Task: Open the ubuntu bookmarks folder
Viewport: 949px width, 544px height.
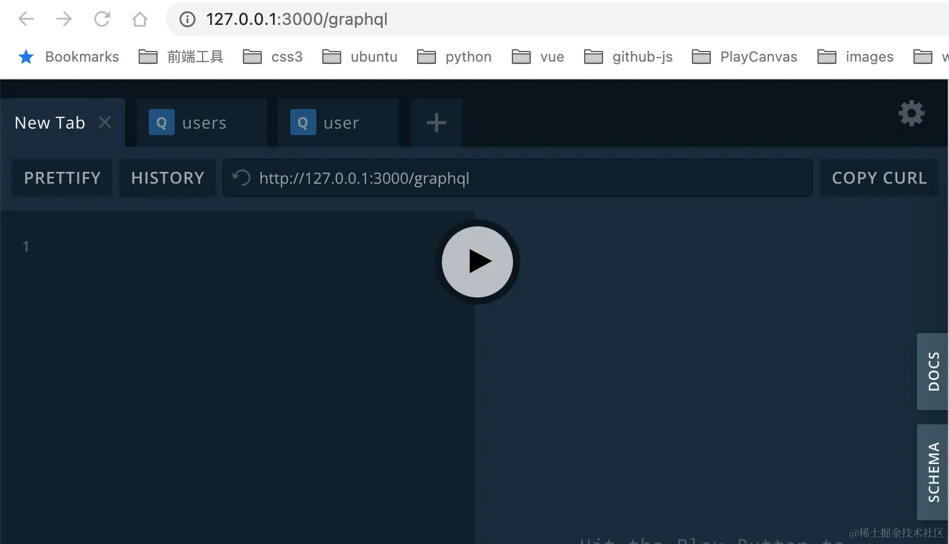Action: 360,57
